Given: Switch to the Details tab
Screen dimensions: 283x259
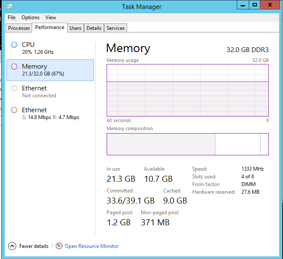Looking at the screenshot, I should [94, 28].
